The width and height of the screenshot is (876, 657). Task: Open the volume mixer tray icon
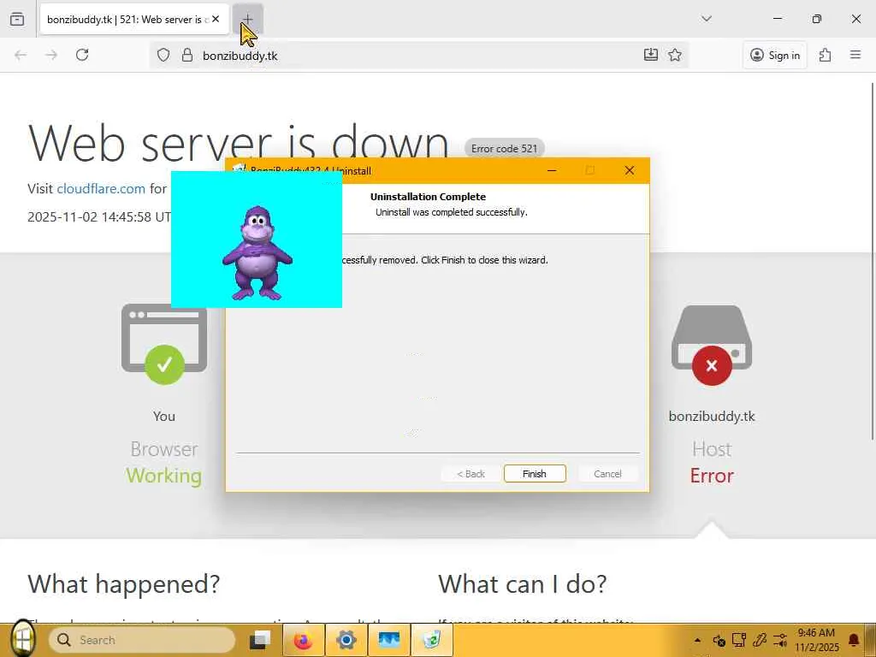(780, 640)
